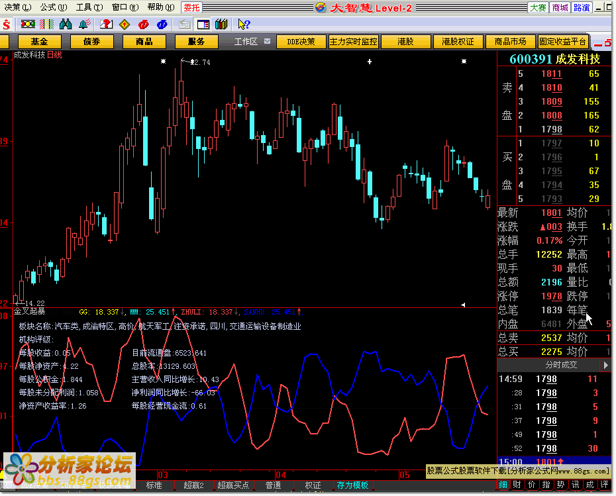The width and height of the screenshot is (616, 496).
Task: Click the chart with red question mark icon
Action: pos(106,25)
